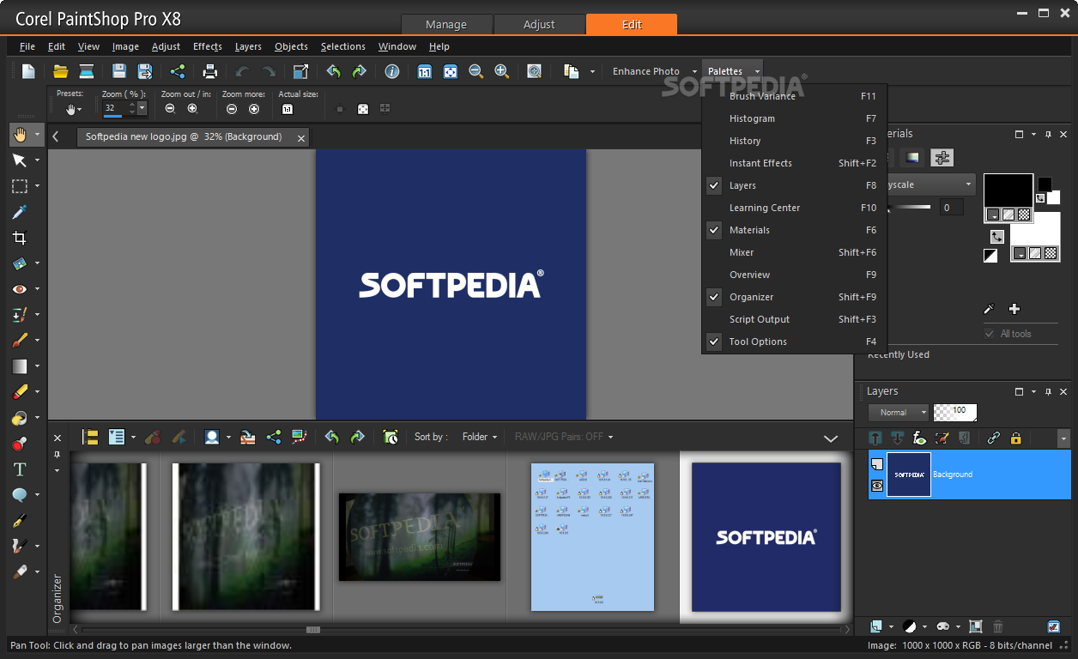Print the current image
Screen dimensions: 1078x659
pyautogui.click(x=210, y=71)
